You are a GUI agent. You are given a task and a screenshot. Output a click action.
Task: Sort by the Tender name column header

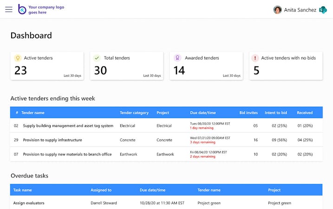pyautogui.click(x=33, y=112)
